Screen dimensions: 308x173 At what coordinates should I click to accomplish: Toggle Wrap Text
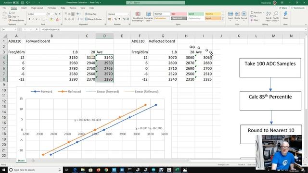coord(91,14)
